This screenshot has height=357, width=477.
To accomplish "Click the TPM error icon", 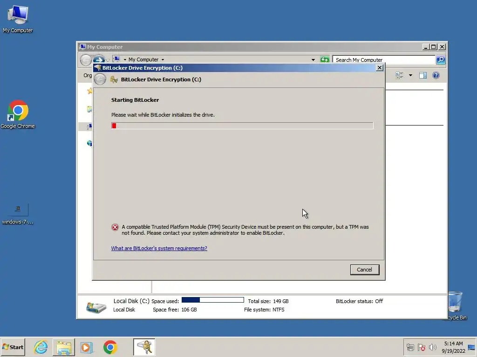I will pos(115,227).
